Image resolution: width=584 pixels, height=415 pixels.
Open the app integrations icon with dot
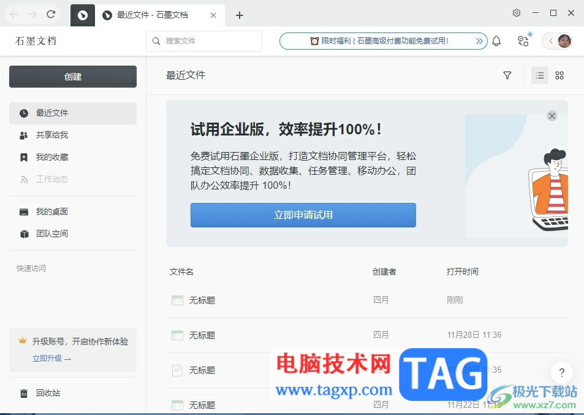(524, 40)
